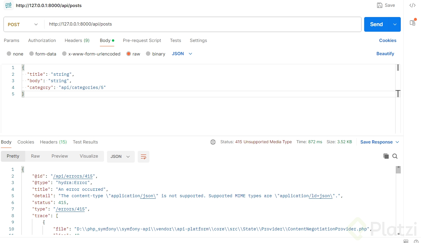Viewport: 421px width, 243px height.
Task: Toggle the wrap lines icon in response
Action: 144,157
